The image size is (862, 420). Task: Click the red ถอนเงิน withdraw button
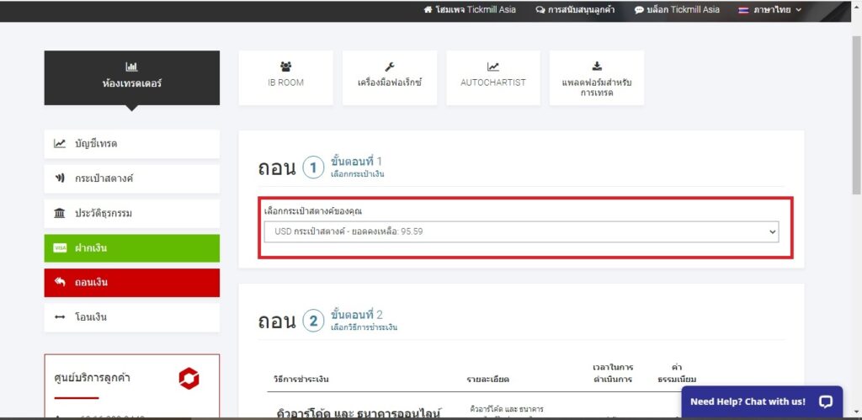pyautogui.click(x=131, y=283)
